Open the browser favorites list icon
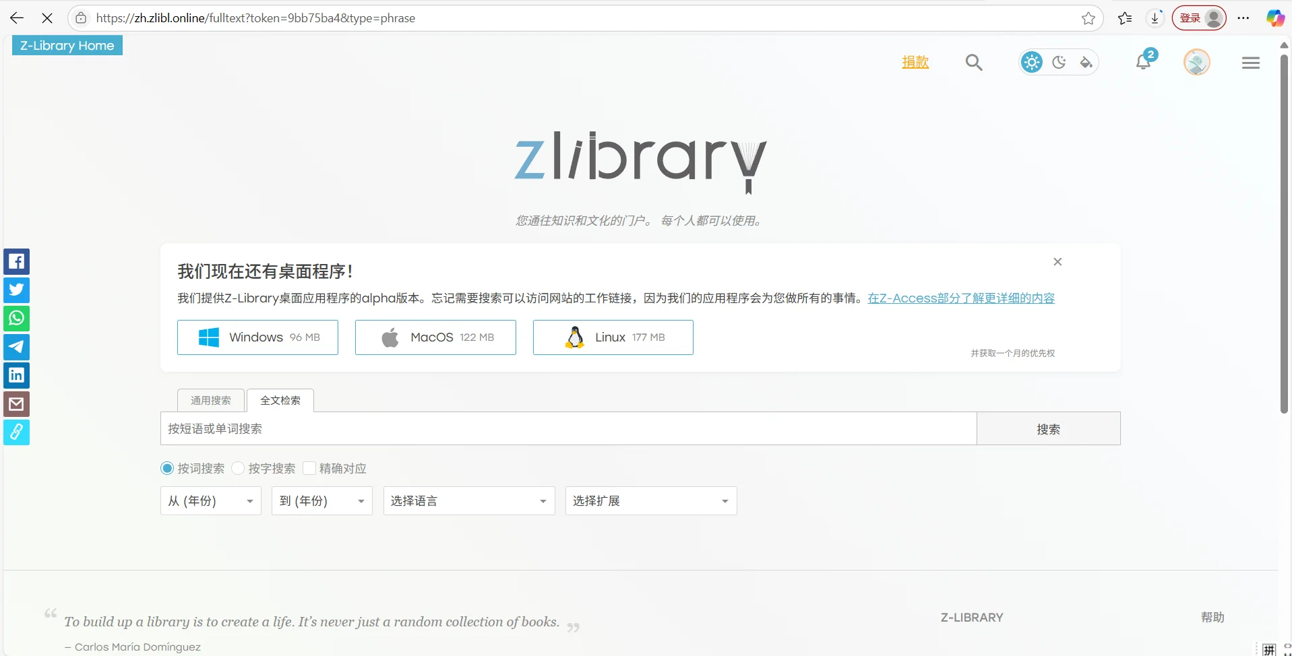 (x=1125, y=18)
